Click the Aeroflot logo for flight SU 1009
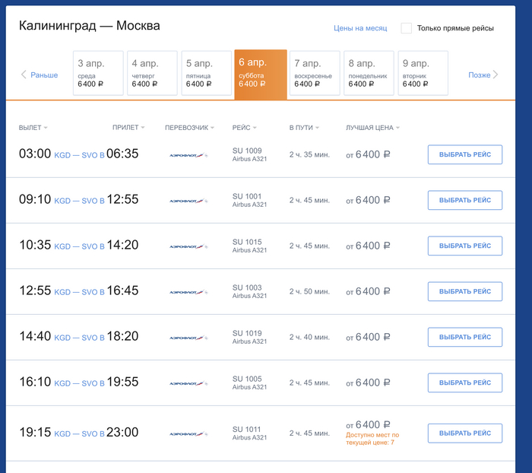 (x=188, y=155)
